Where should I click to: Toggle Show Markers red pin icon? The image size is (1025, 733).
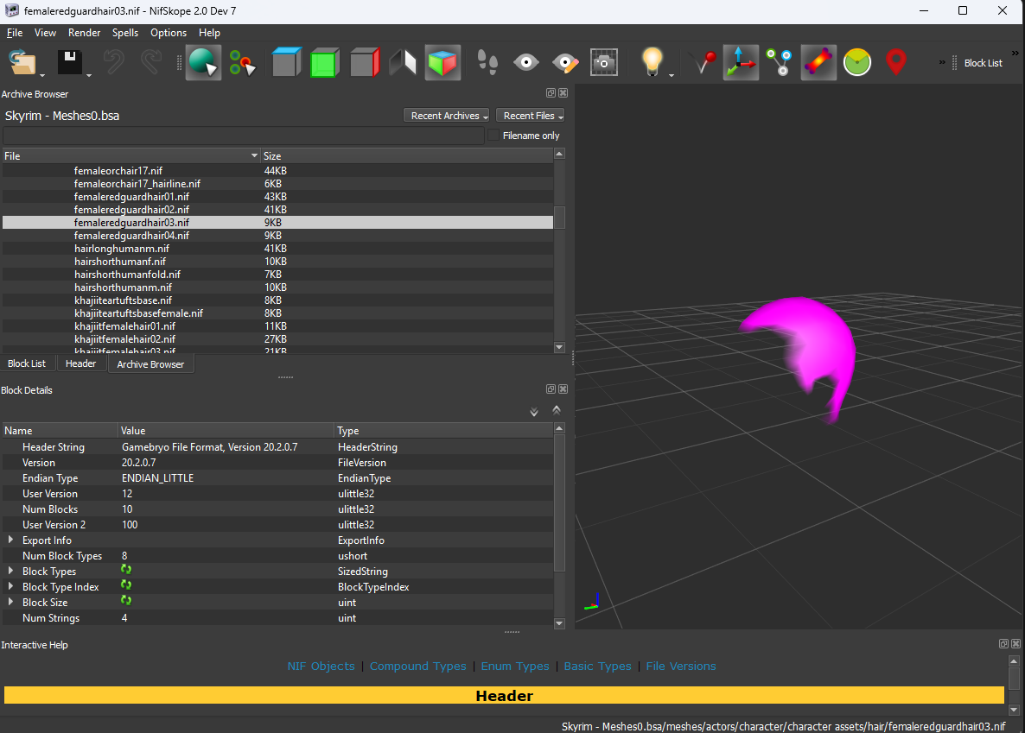click(x=895, y=63)
